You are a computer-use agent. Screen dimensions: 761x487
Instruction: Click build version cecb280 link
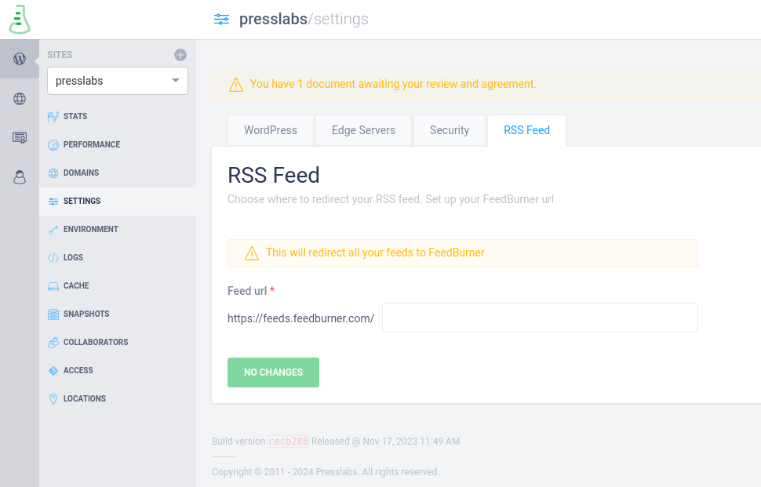coord(288,442)
